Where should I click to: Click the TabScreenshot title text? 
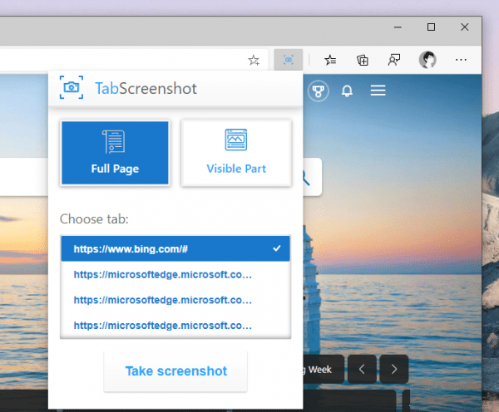click(146, 88)
